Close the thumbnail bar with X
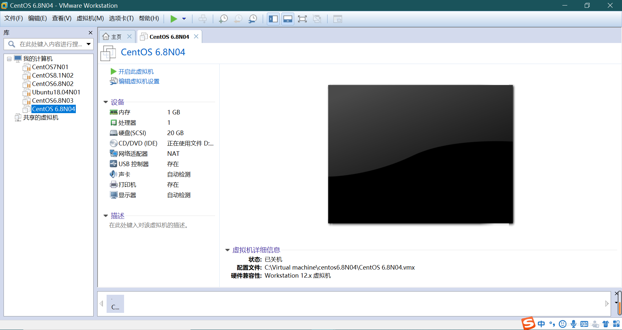622x330 pixels. pos(616,293)
